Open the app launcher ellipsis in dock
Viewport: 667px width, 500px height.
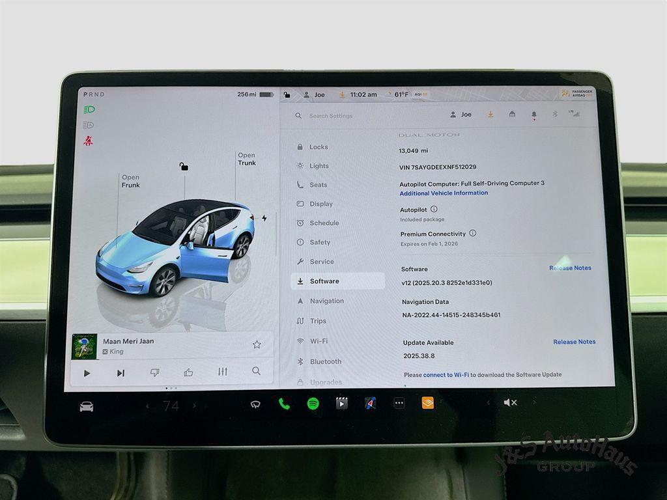click(x=398, y=403)
